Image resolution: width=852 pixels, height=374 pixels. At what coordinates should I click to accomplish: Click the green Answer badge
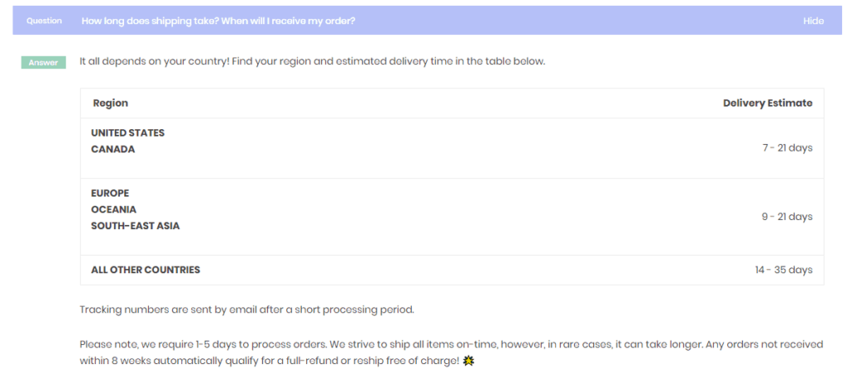(x=43, y=62)
